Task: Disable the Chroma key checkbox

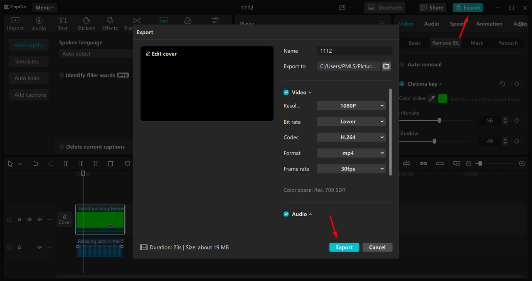Action: [402, 84]
